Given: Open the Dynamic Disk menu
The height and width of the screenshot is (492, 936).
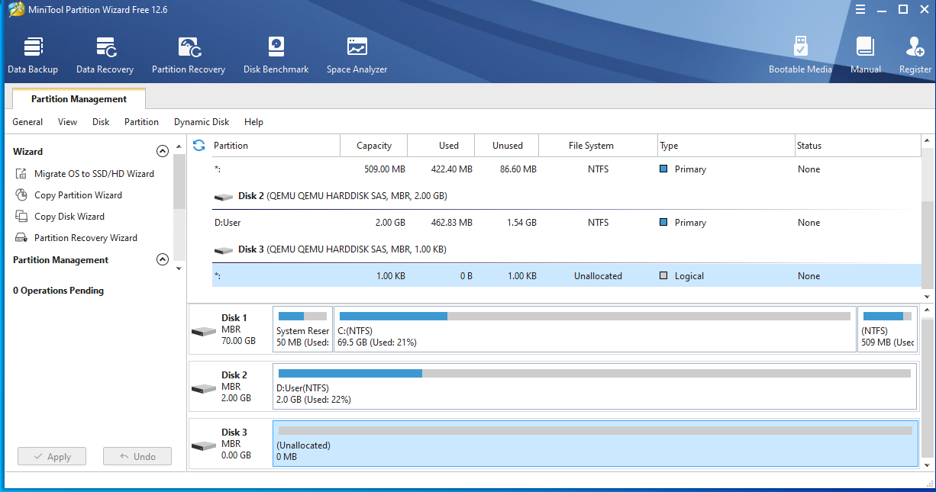Looking at the screenshot, I should coord(202,122).
